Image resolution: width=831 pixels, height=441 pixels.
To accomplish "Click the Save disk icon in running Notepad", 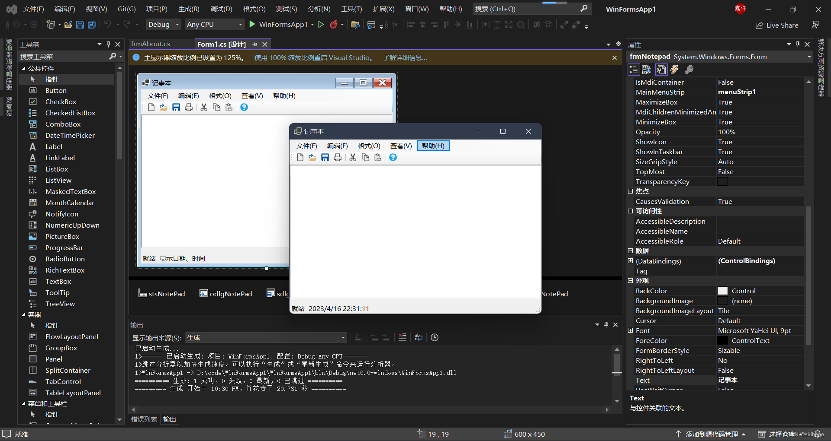I will point(325,157).
